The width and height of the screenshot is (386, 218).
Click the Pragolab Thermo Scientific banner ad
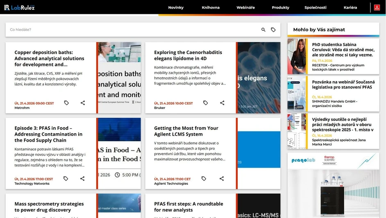tap(333, 185)
